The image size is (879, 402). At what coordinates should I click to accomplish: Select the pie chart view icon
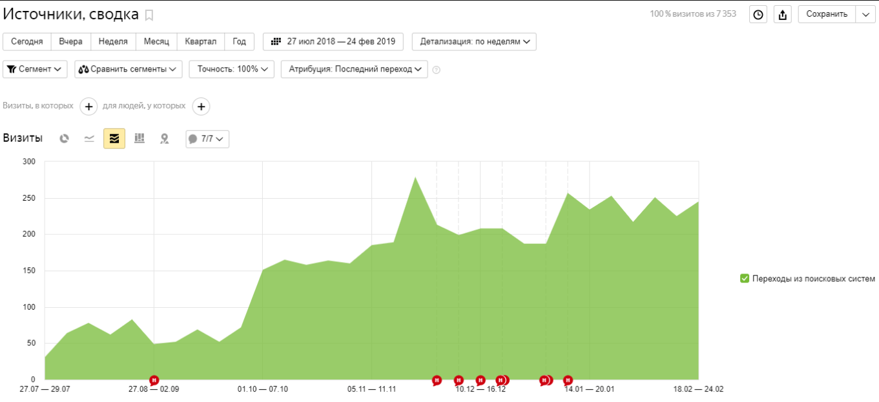coord(64,138)
